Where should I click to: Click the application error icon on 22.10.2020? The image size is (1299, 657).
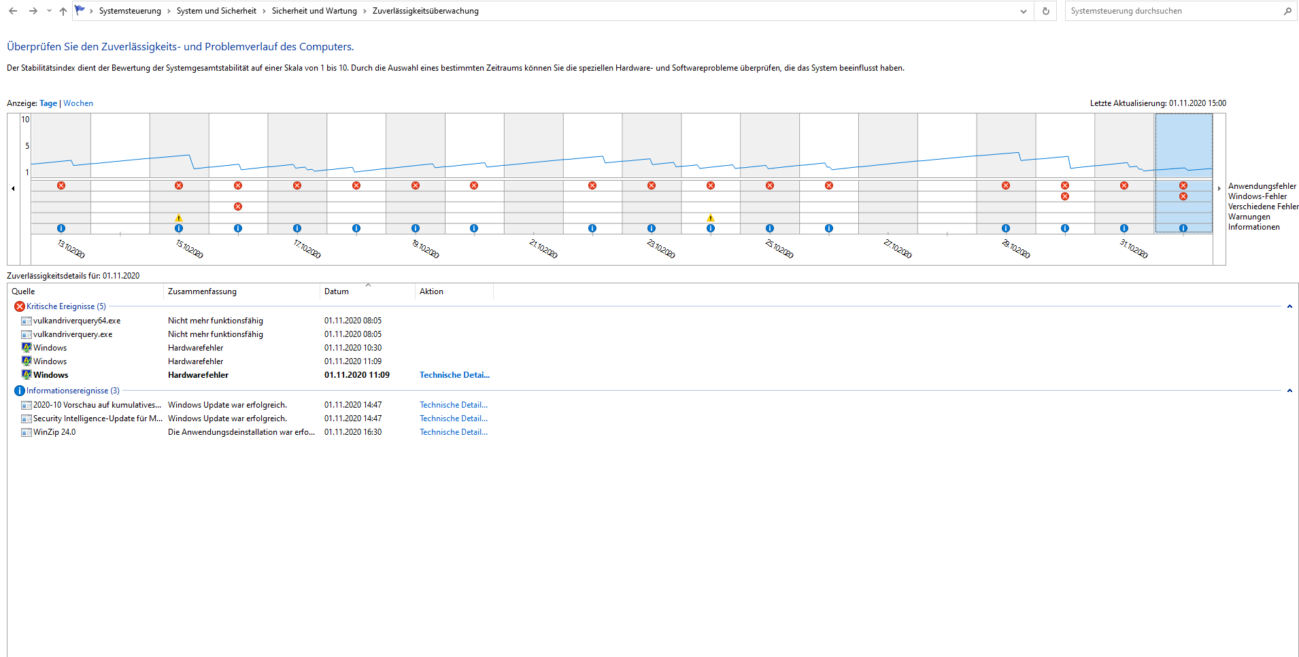(592, 185)
